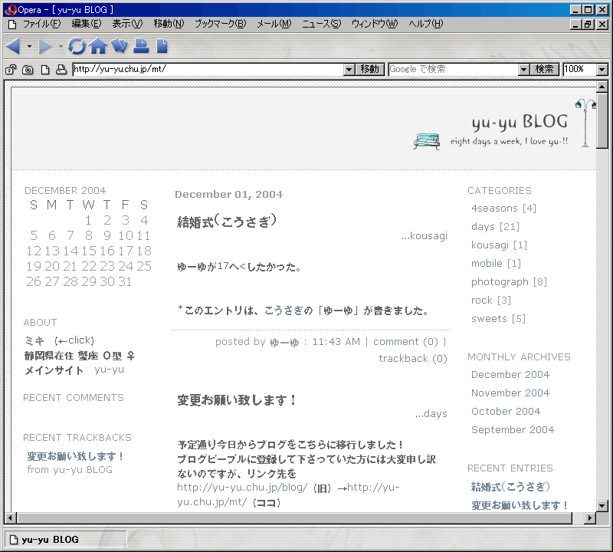Expand the address bar URL dropdown
613x552 pixels.
click(x=349, y=70)
